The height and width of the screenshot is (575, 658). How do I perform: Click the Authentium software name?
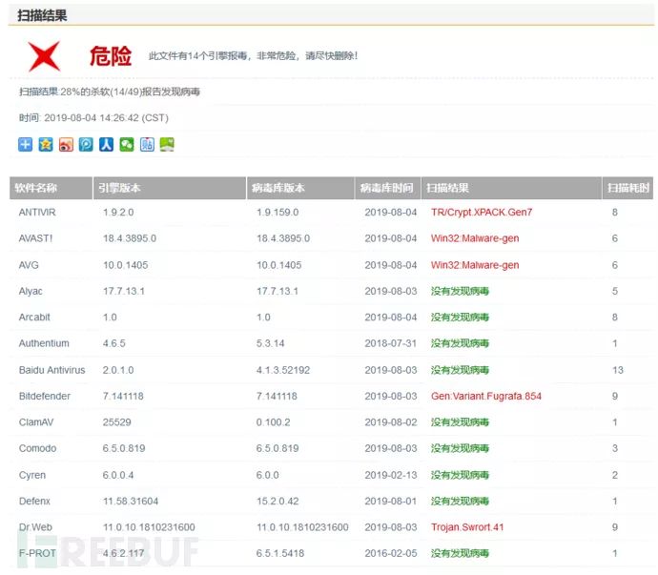[44, 343]
